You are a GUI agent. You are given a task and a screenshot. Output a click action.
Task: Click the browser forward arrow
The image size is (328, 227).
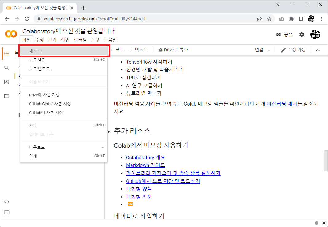17,19
